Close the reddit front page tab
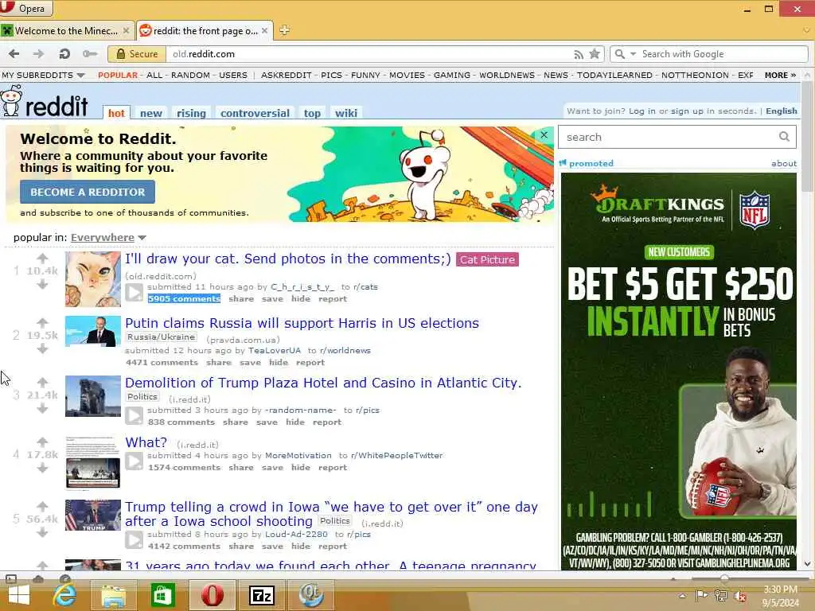Image resolution: width=815 pixels, height=611 pixels. [x=264, y=31]
